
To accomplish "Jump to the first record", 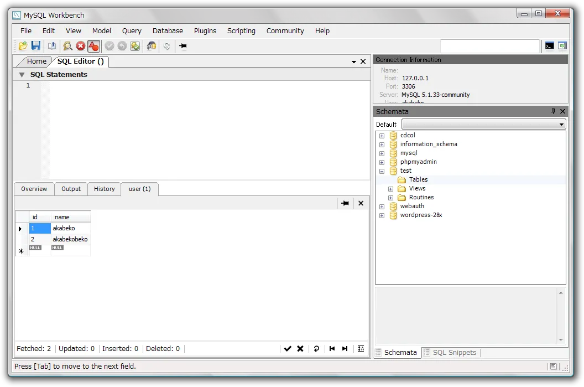I will click(x=332, y=349).
